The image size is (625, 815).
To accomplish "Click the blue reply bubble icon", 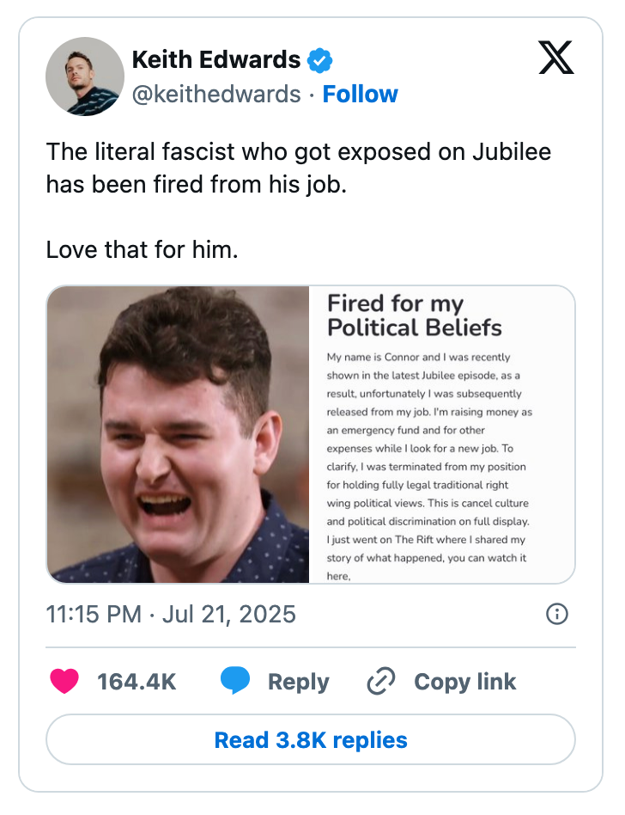I will click(x=235, y=682).
